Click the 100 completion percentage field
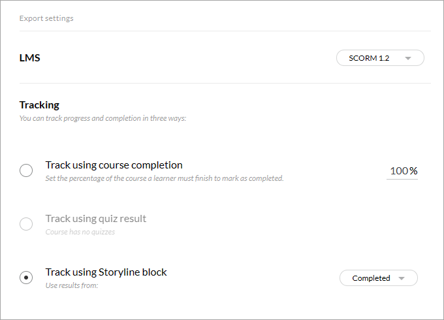 click(x=398, y=171)
